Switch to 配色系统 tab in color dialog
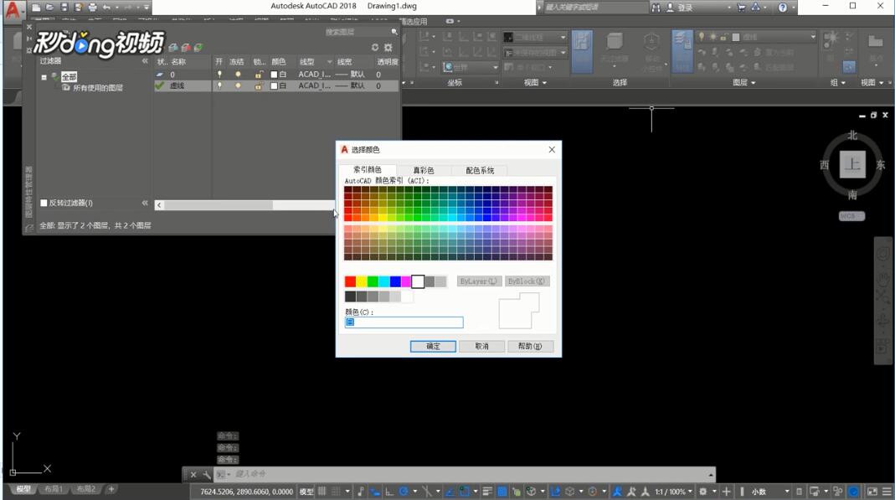This screenshot has width=895, height=500. tap(480, 170)
